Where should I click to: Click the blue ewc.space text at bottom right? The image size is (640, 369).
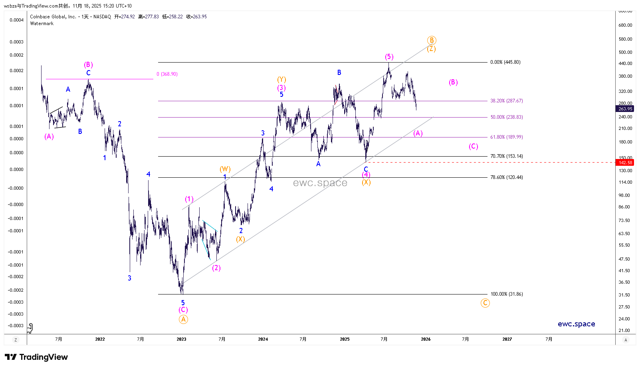[x=576, y=324]
